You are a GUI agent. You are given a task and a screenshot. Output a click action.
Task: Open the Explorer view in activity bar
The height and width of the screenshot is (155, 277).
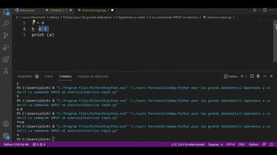pyautogui.click(x=6, y=12)
